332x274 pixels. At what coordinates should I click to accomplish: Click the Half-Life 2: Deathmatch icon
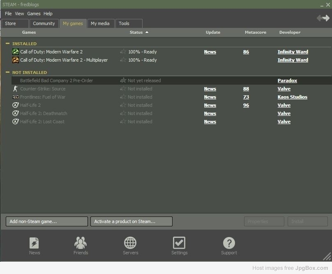click(x=16, y=113)
